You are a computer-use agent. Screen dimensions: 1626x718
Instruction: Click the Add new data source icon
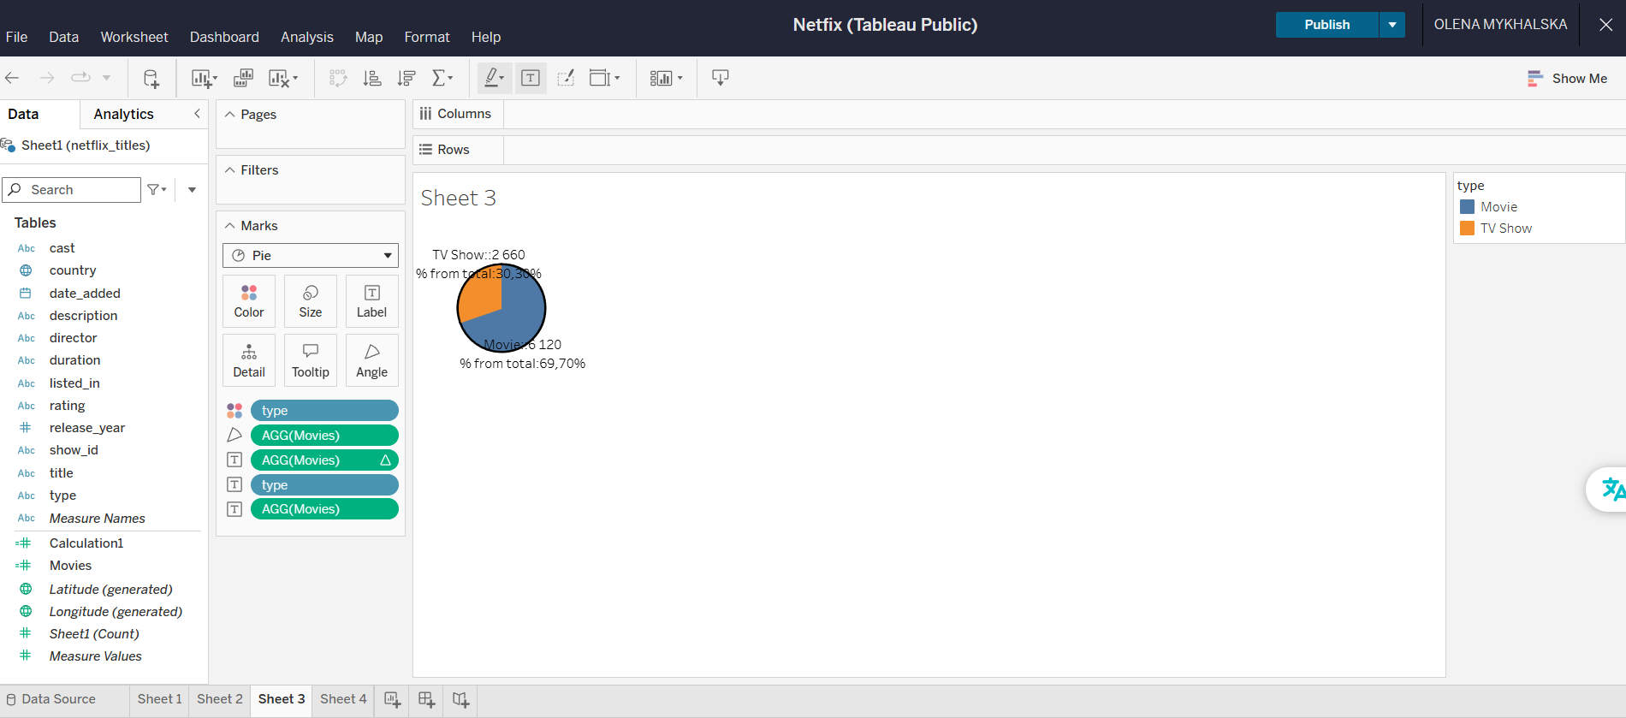[x=151, y=79]
